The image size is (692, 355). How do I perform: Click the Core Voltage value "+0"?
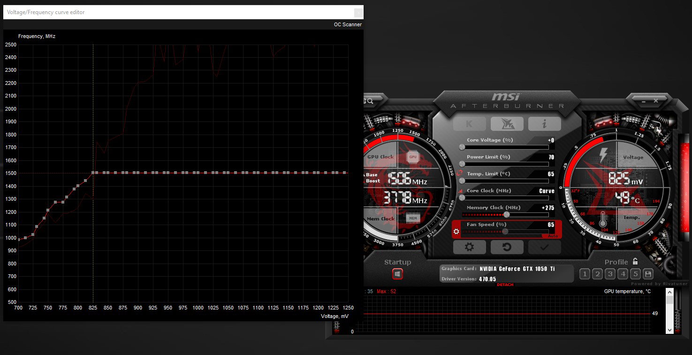tap(551, 140)
